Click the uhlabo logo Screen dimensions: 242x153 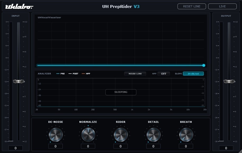click(19, 7)
